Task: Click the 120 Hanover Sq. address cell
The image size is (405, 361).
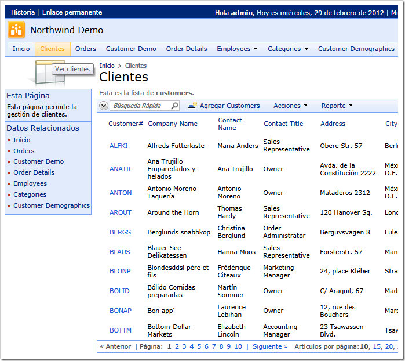Action: pos(346,212)
